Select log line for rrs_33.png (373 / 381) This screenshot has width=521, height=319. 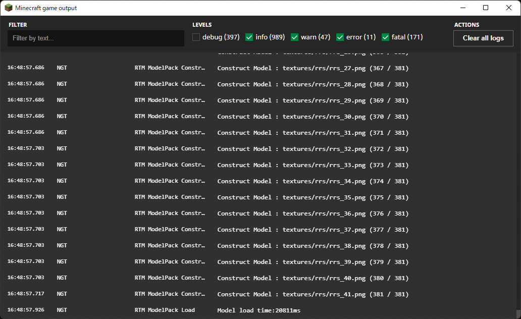click(x=258, y=165)
